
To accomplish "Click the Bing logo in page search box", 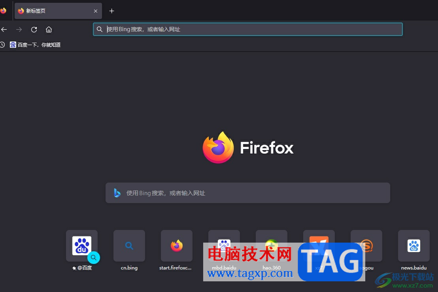I will click(x=117, y=193).
